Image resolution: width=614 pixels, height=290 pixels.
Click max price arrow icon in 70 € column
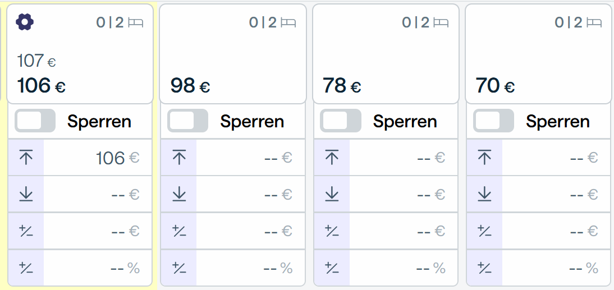484,157
